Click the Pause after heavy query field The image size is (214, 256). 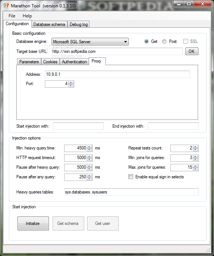[76, 167]
